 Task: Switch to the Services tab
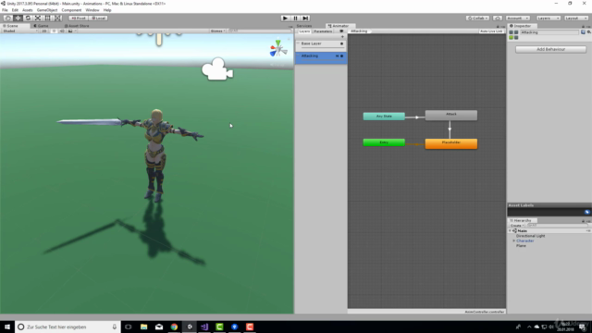coord(304,26)
